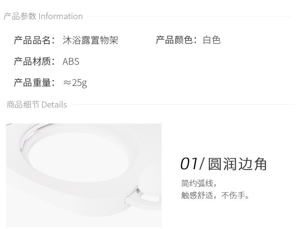The width and height of the screenshot is (300, 229).
Task: Select the ABS material value
Action: click(x=71, y=62)
